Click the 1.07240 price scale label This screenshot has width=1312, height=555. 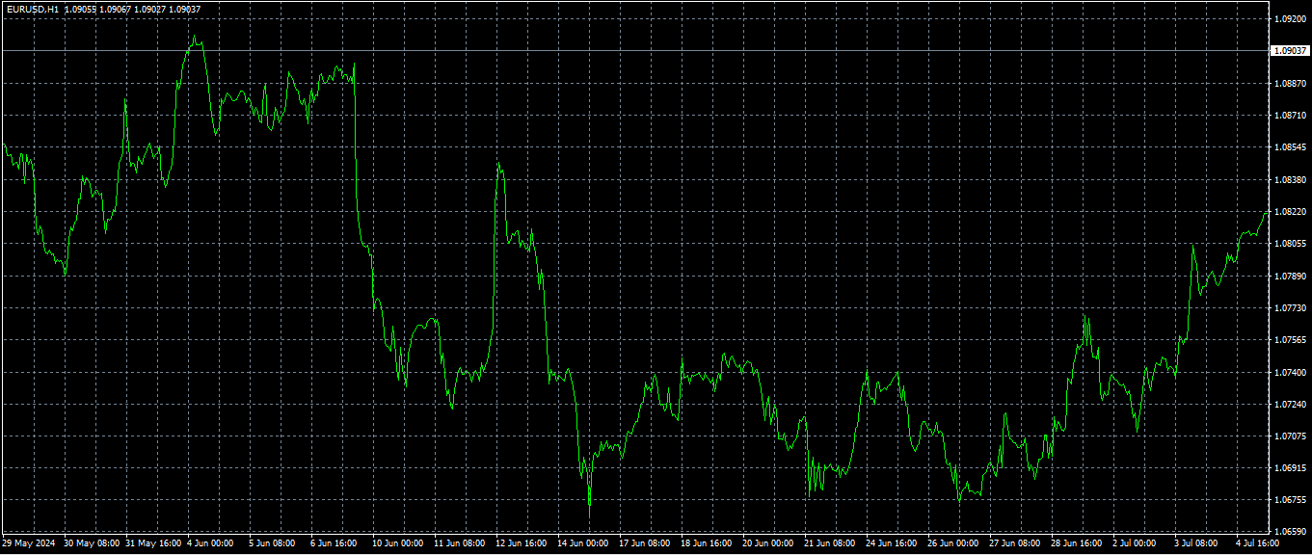click(x=1289, y=405)
